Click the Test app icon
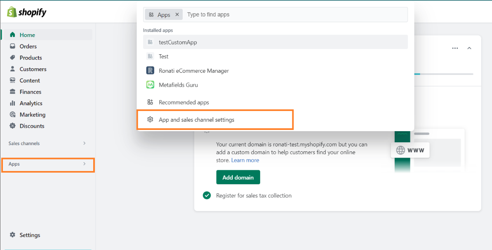This screenshot has height=250, width=492. pos(150,56)
